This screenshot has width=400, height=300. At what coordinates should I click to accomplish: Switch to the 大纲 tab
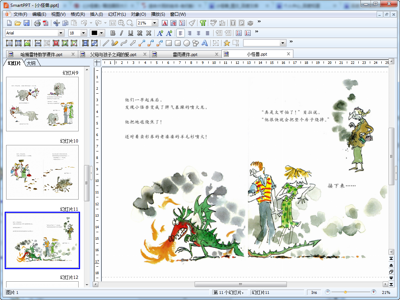31,63
